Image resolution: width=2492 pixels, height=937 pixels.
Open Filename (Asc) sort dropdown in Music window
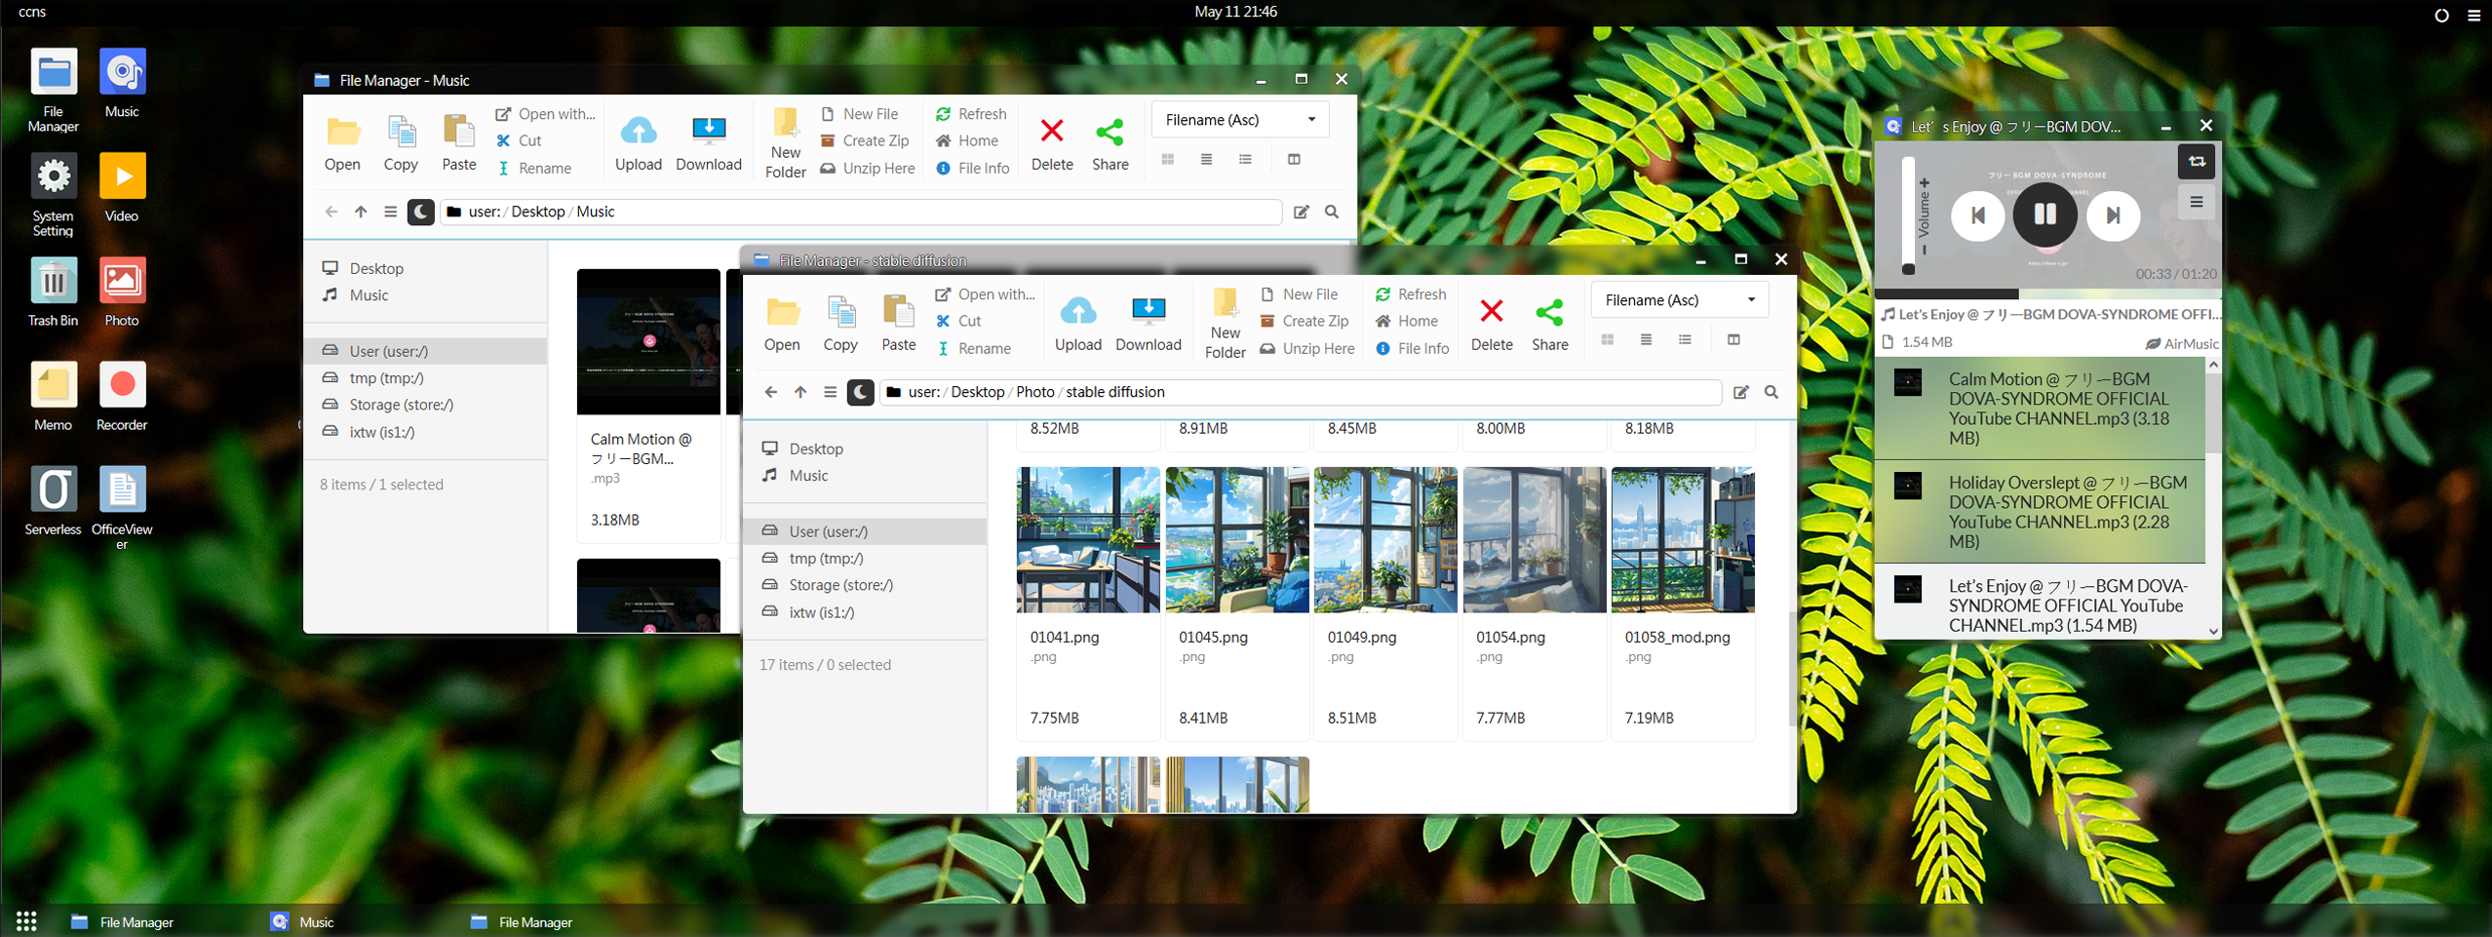click(1239, 120)
